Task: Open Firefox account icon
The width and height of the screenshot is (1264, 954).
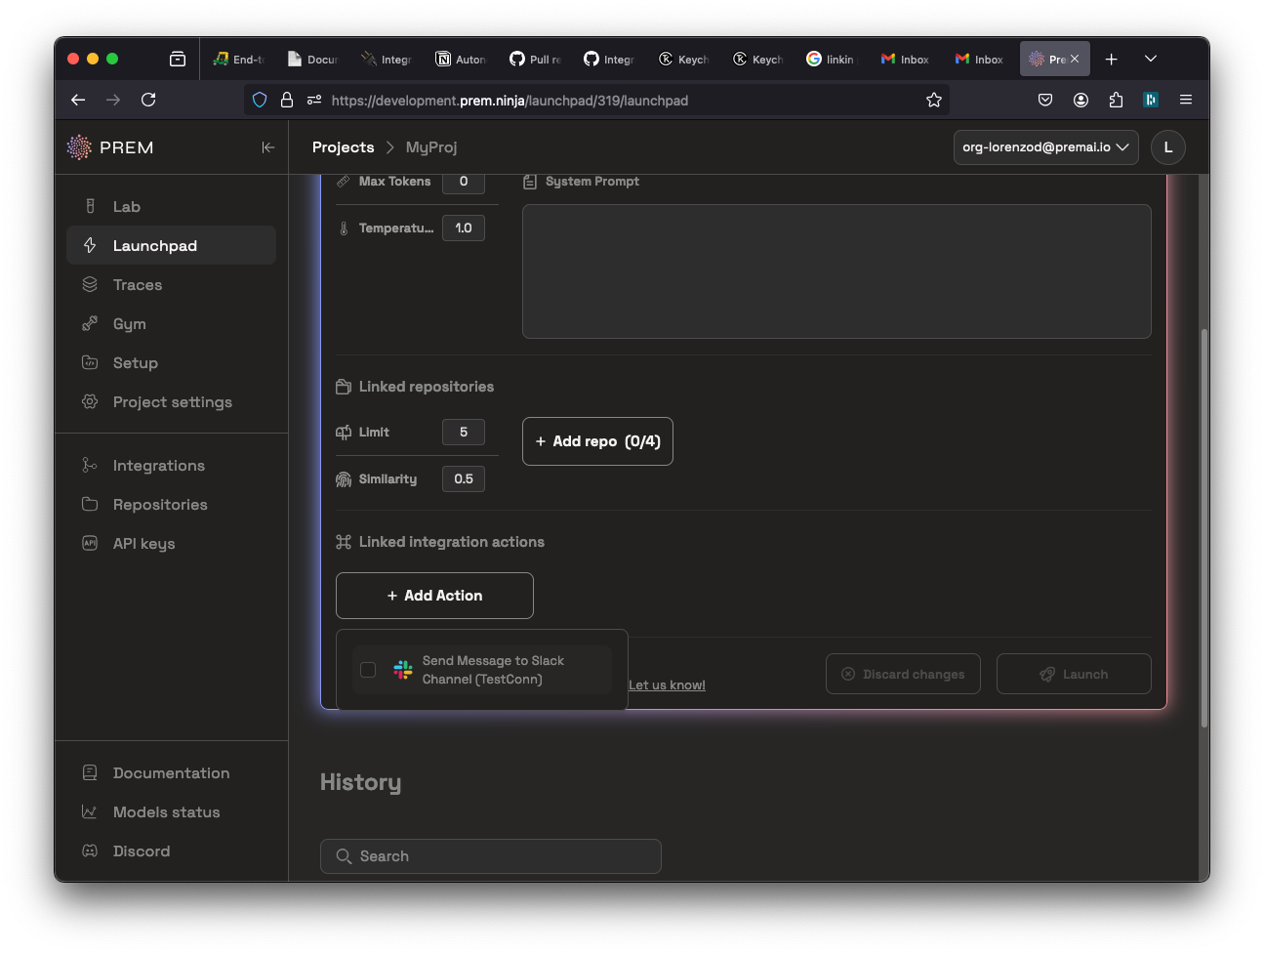Action: tap(1081, 100)
